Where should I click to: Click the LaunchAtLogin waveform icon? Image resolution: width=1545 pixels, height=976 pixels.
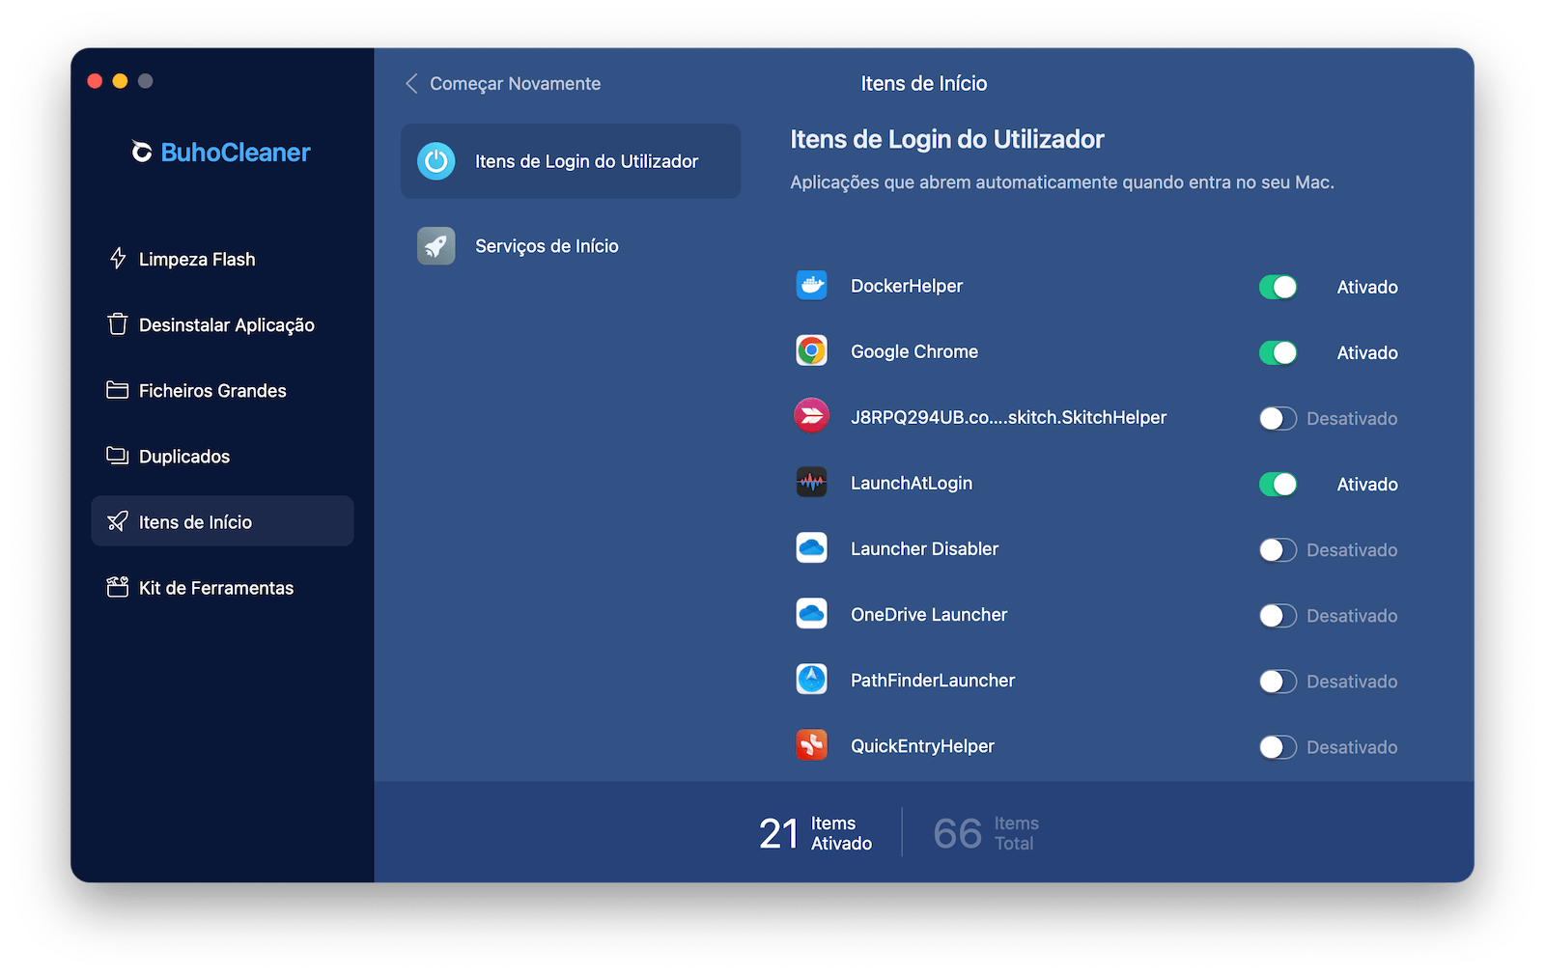811,483
